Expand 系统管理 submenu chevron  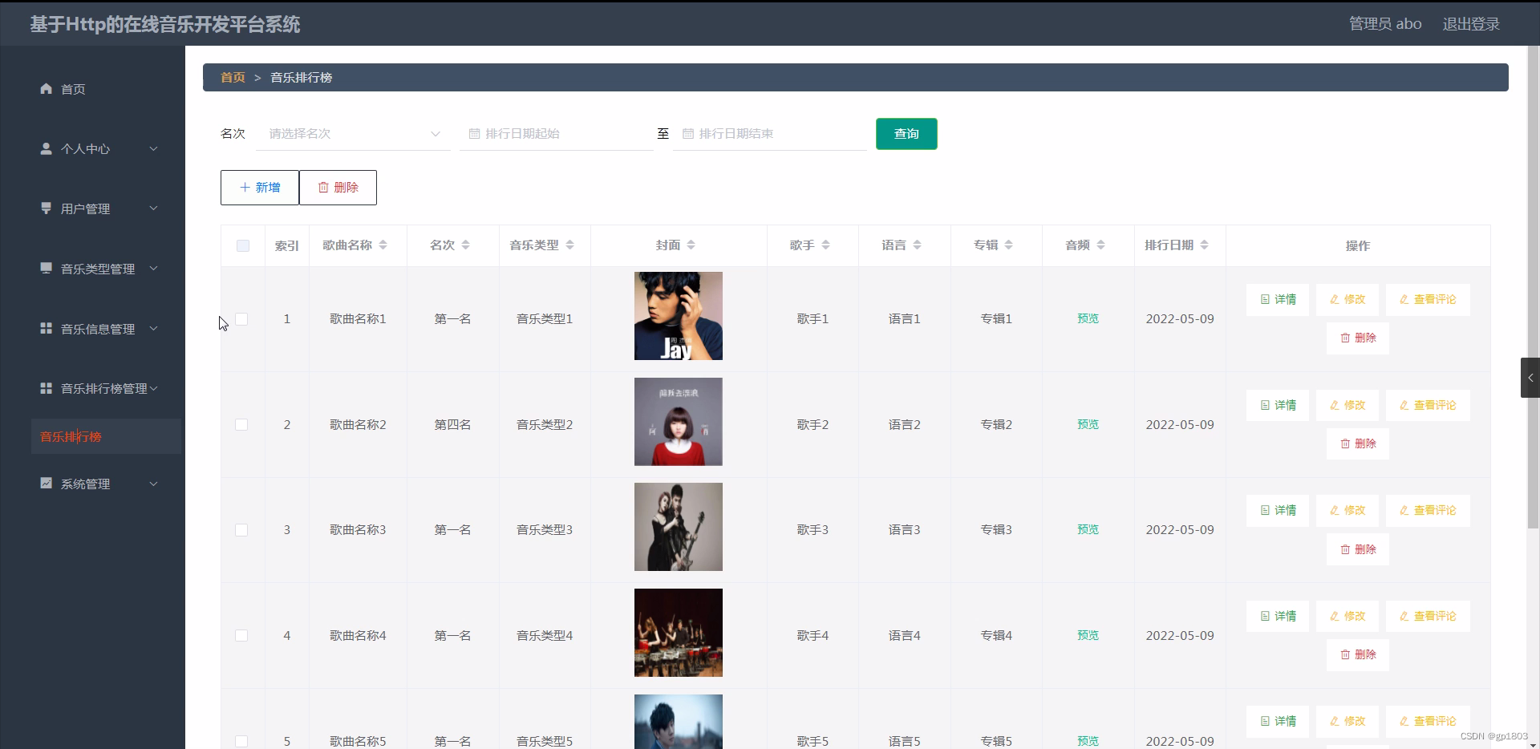click(153, 484)
